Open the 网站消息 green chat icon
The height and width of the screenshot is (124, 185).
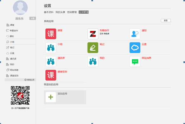(135, 61)
